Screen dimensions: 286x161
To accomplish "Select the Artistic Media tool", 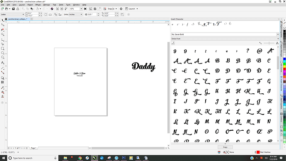I will tap(2, 44).
